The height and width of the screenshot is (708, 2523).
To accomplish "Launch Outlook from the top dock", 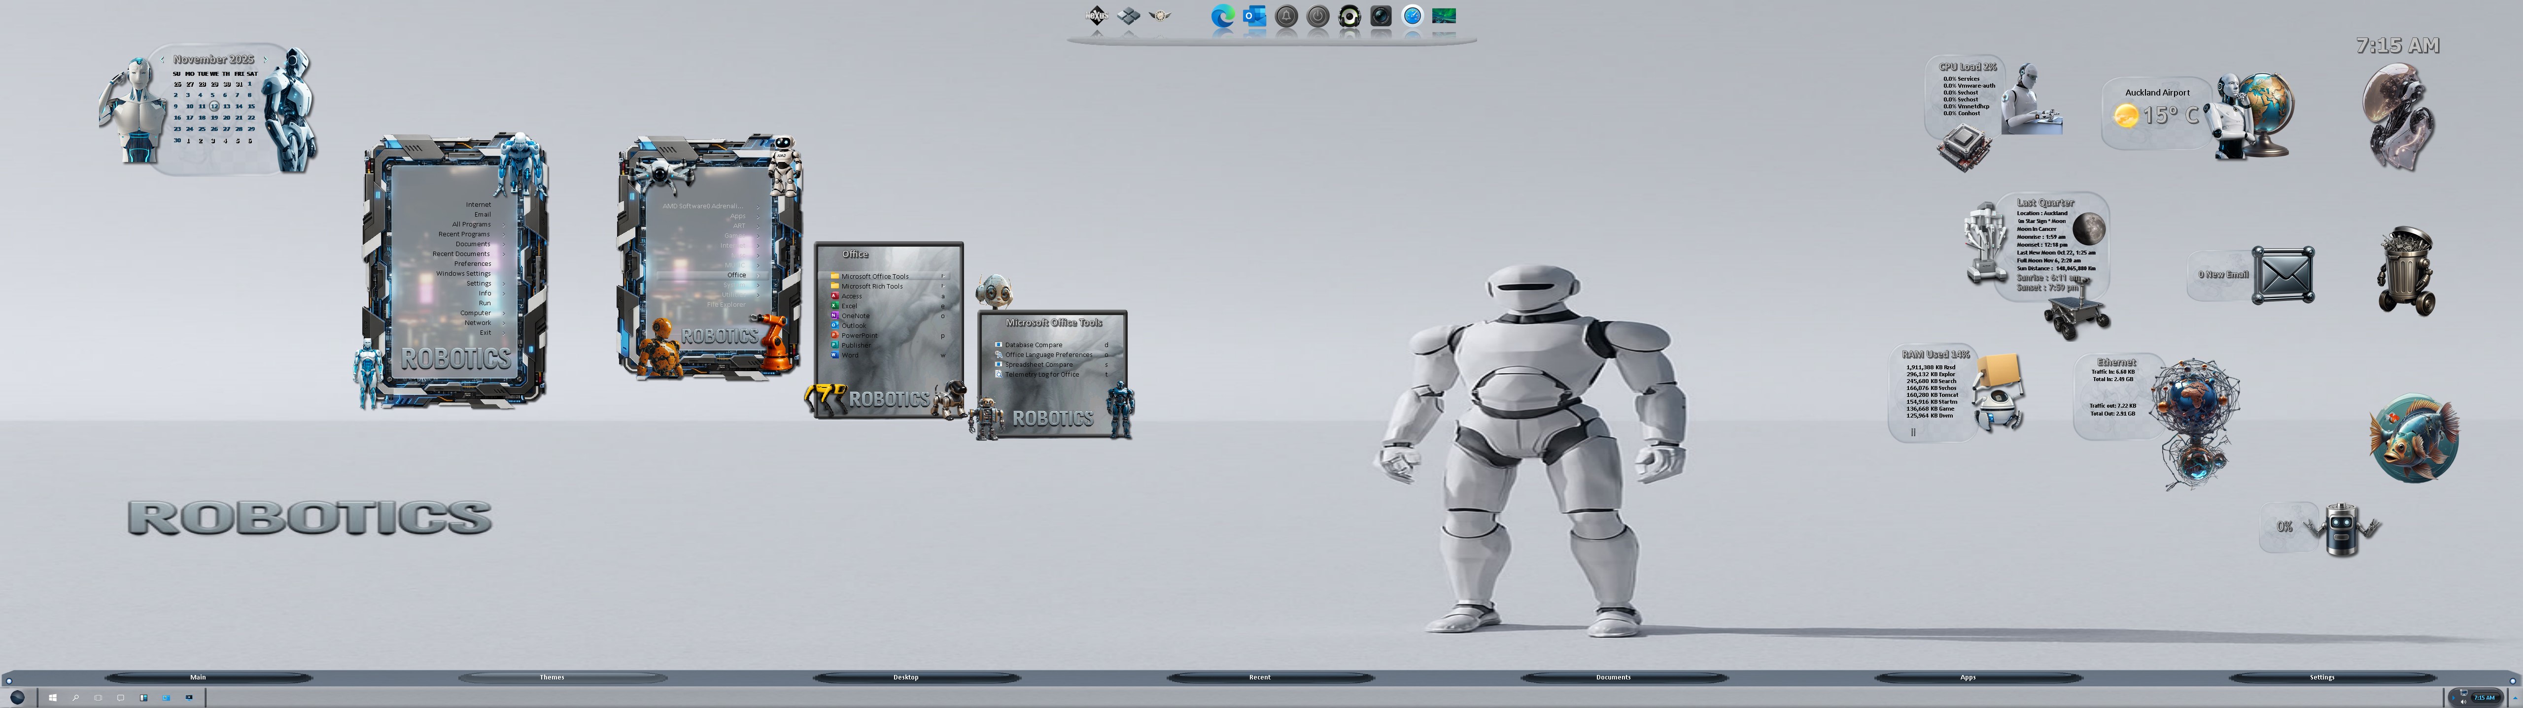I will pos(1254,17).
